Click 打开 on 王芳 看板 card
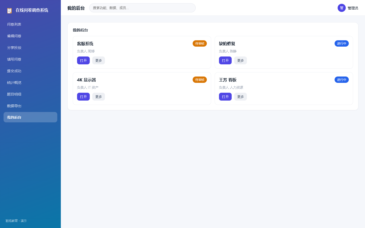Viewport: 365px width, 228px height. coord(225,97)
